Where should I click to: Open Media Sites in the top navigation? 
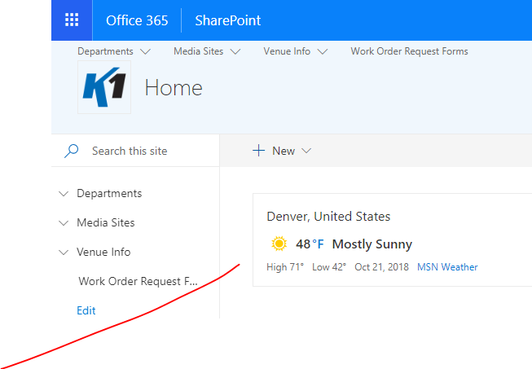coord(199,51)
